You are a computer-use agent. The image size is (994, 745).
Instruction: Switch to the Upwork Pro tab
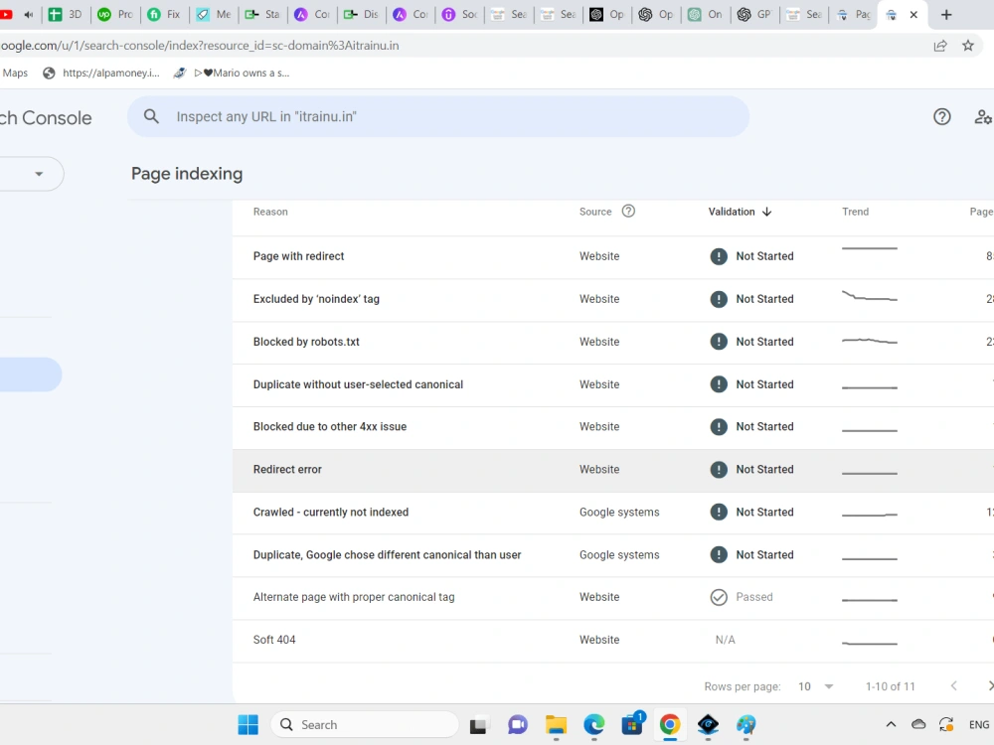coord(116,15)
